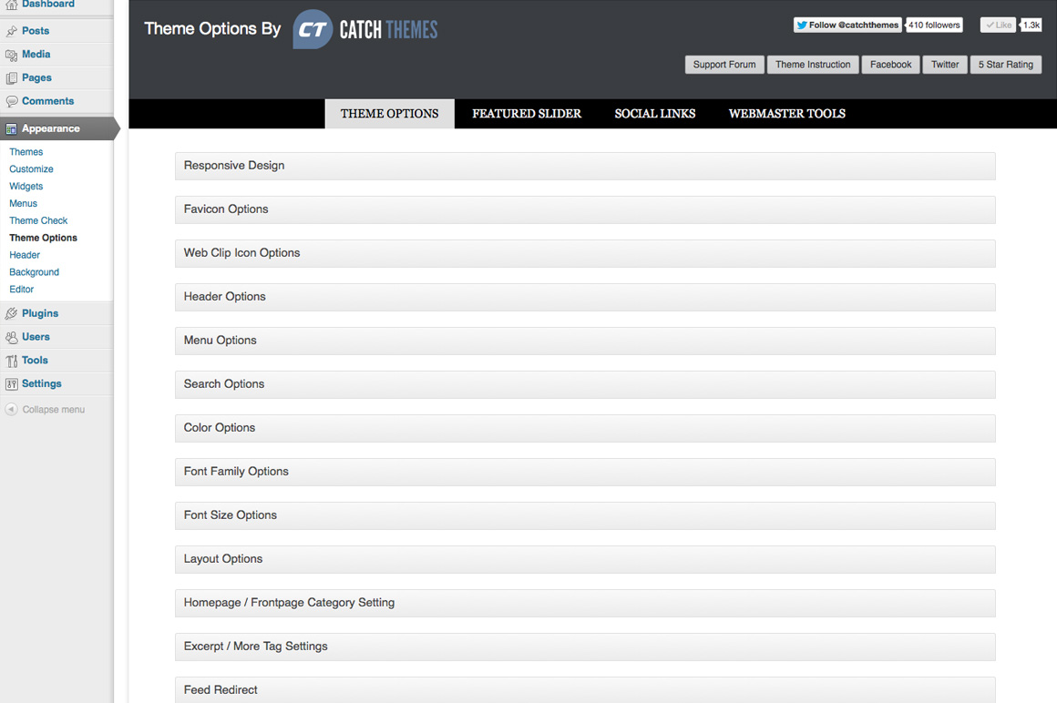The width and height of the screenshot is (1057, 703).
Task: Open the Dashboard from the sidebar
Action: (x=12, y=5)
